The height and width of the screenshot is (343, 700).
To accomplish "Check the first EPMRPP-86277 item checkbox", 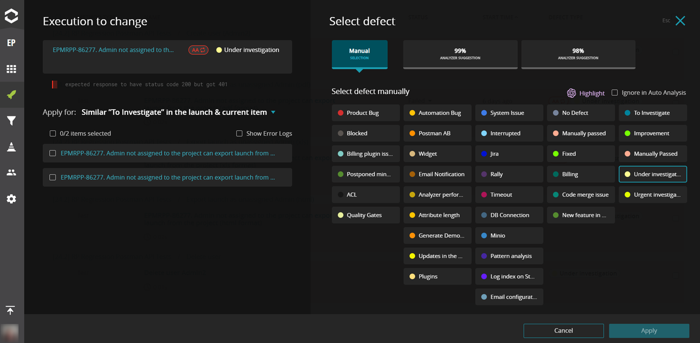I will [x=53, y=153].
